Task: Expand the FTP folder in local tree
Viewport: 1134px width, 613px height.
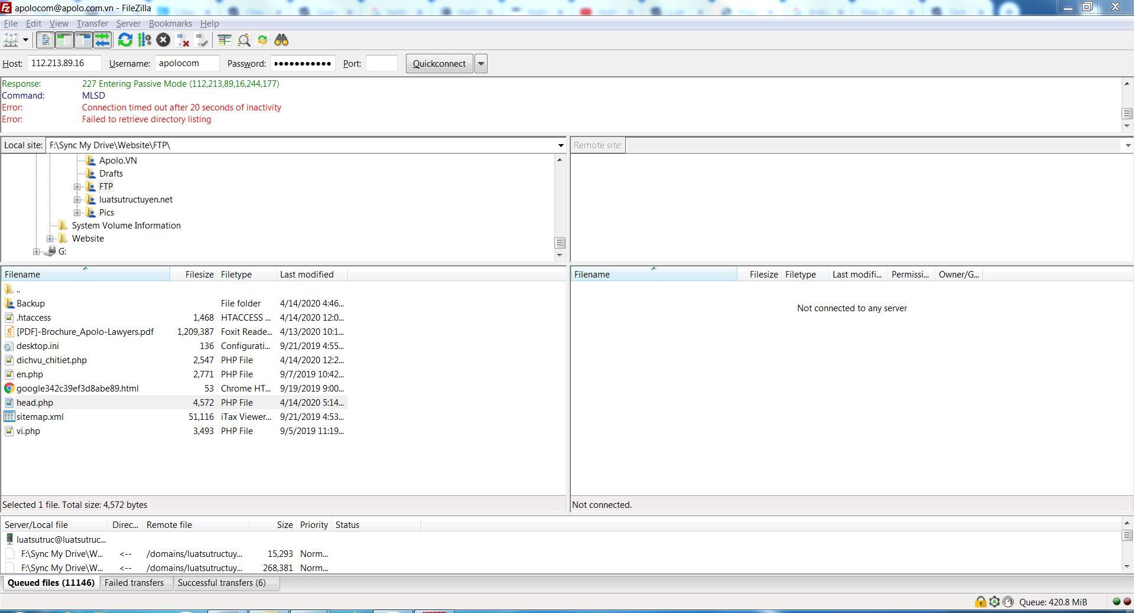Action: tap(77, 187)
